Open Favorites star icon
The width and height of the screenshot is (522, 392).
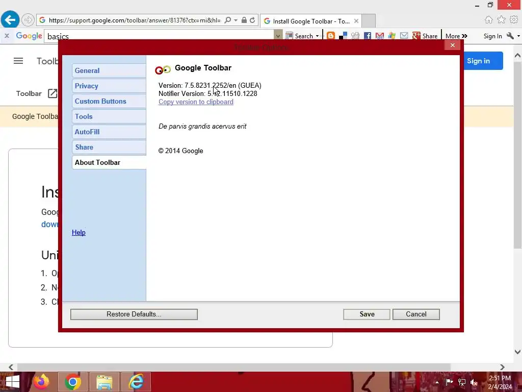(501, 20)
